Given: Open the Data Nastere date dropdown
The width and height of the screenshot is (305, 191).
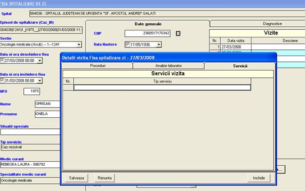Looking at the screenshot, I should tap(159, 44).
